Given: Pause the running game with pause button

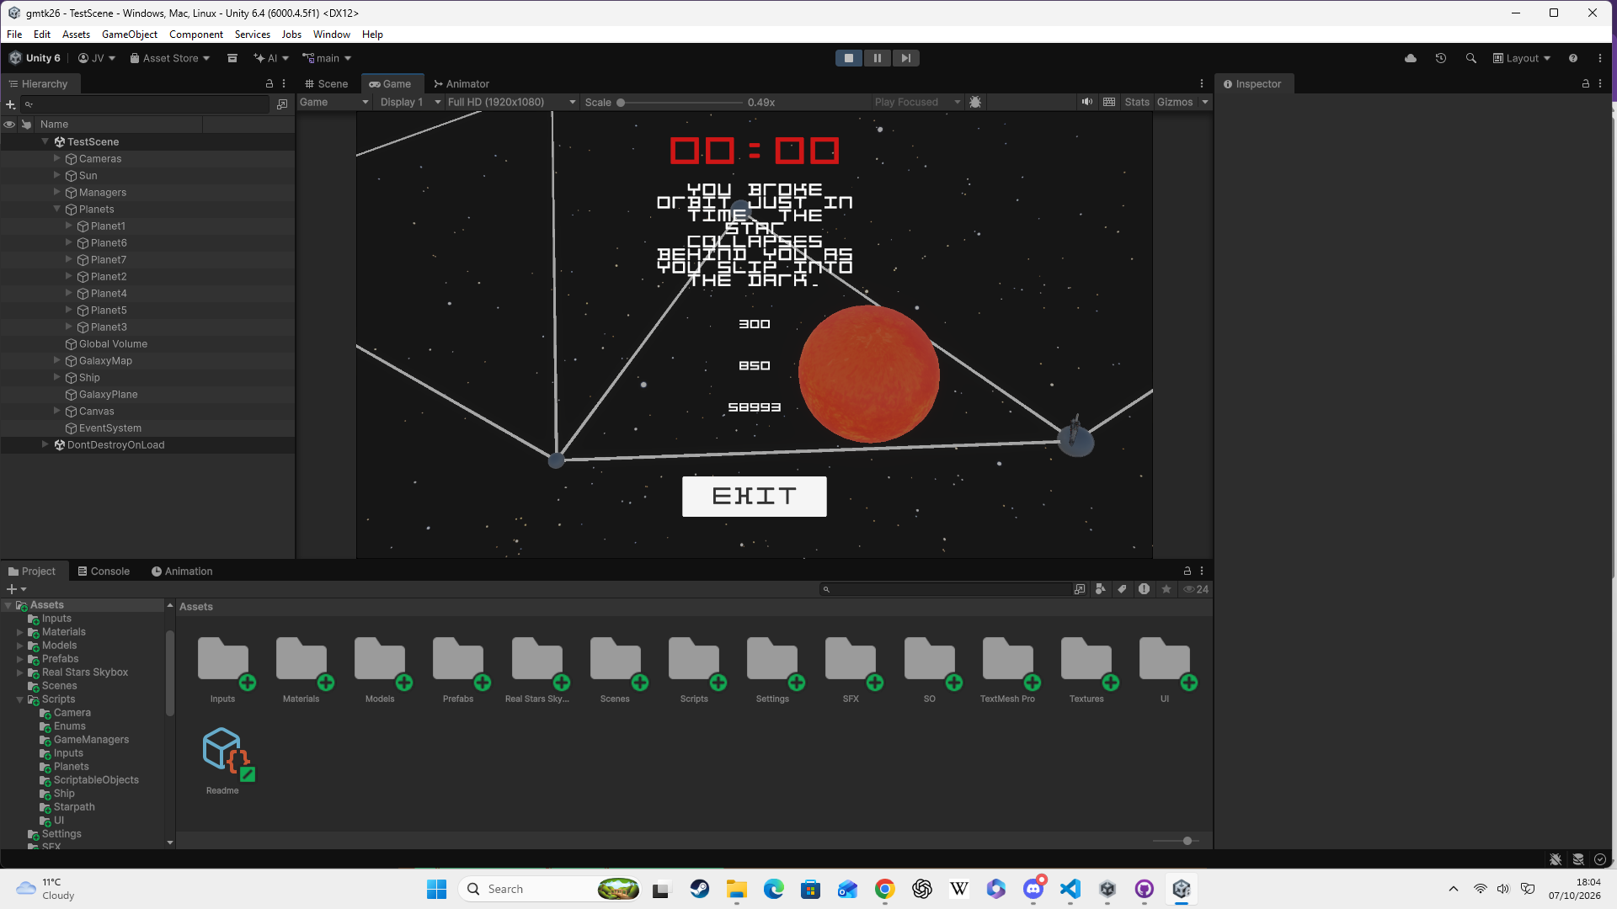Looking at the screenshot, I should (877, 58).
